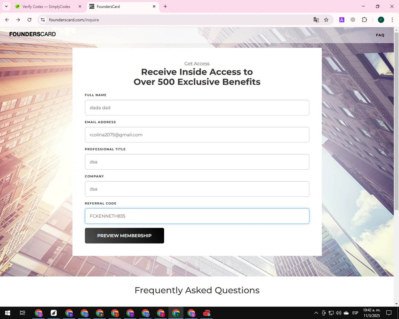Viewport: 399px width, 319px height.
Task: Click the page's vertical scrollbar thumb
Action: 396,121
